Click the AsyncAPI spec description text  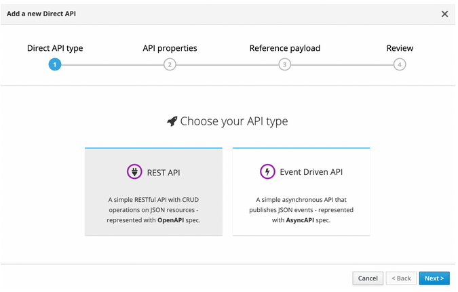coord(301,210)
